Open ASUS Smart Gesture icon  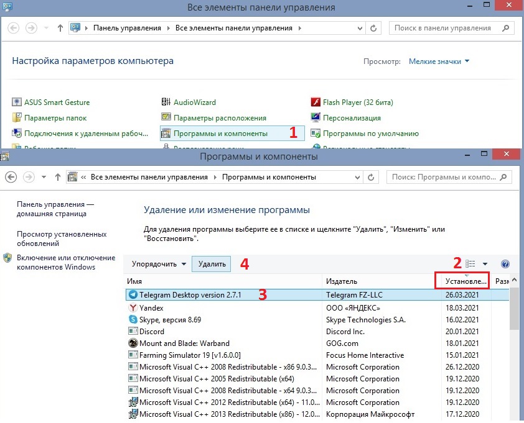tap(17, 102)
